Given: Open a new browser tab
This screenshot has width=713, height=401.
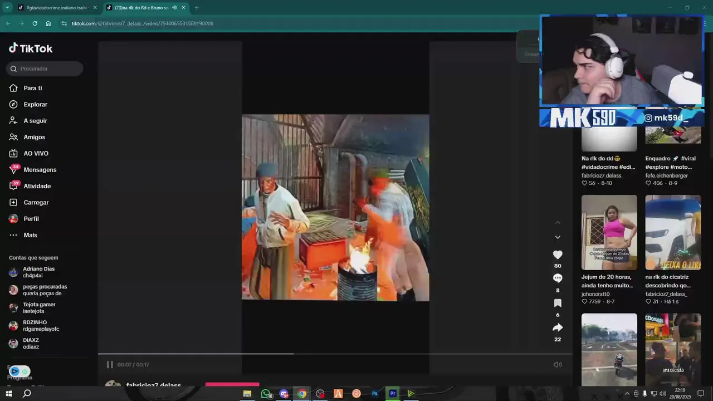Looking at the screenshot, I should pos(196,8).
